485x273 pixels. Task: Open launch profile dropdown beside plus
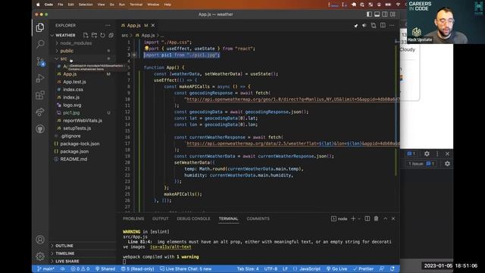coord(359,218)
